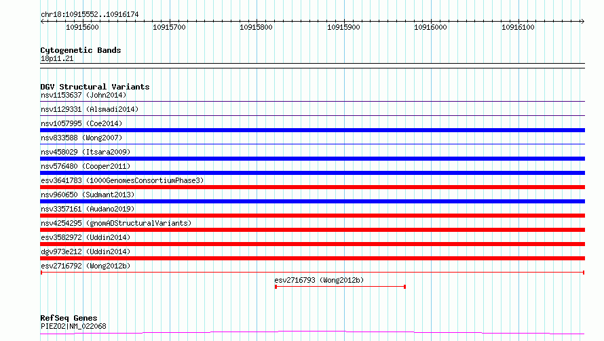Click the red bar under dgv973e212

(312, 258)
